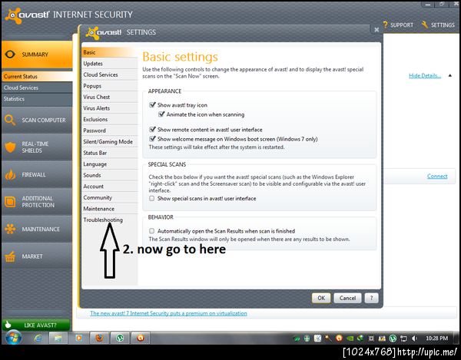Confirm settings with OK button

(x=321, y=298)
